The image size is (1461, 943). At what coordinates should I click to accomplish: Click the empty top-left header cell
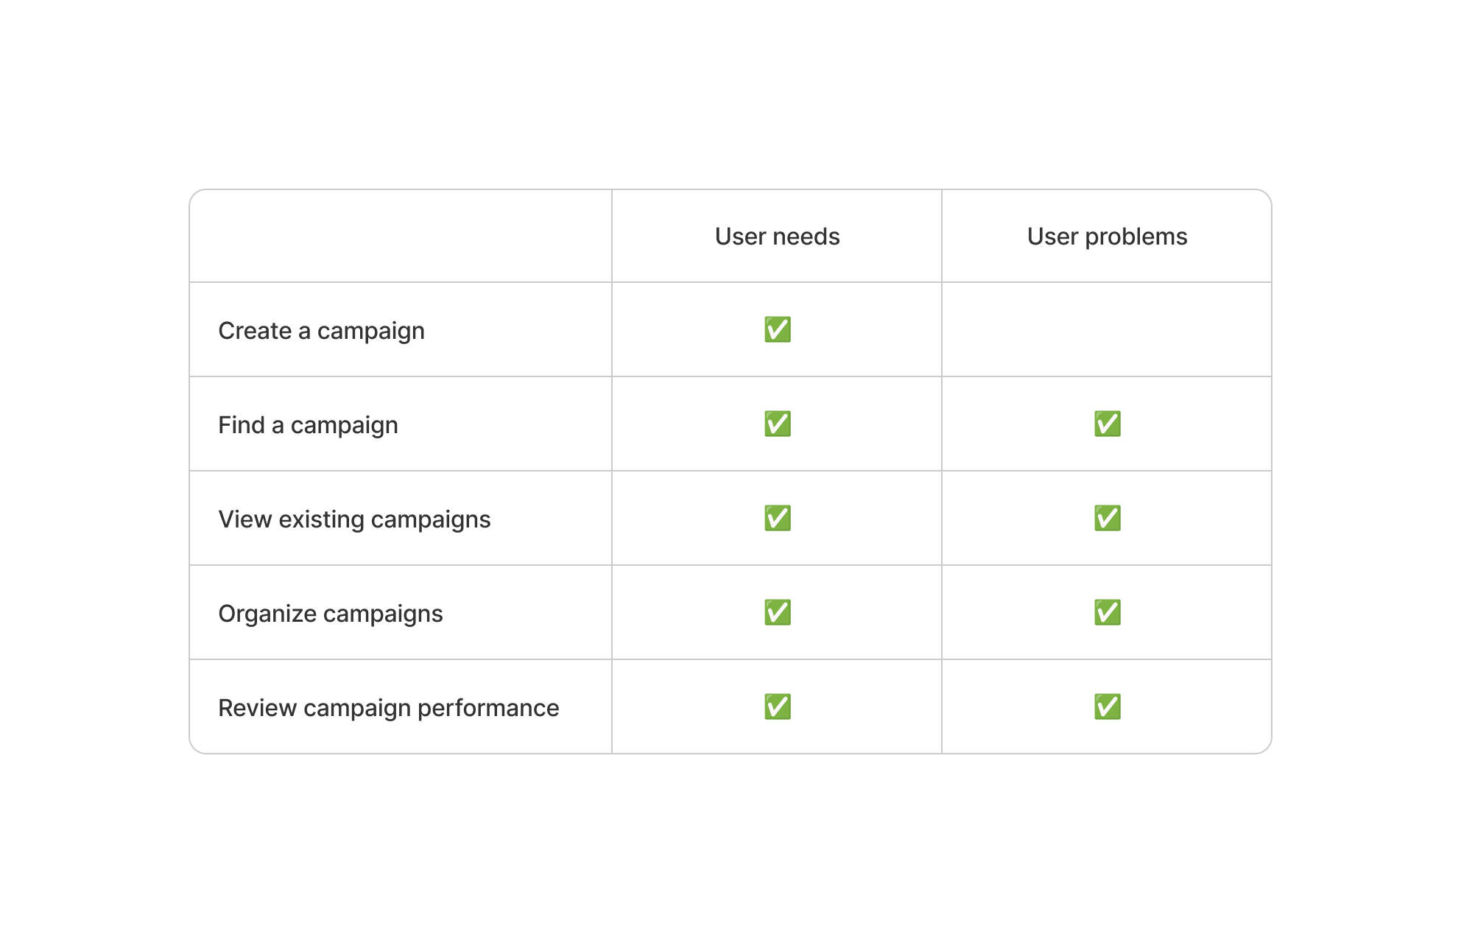tap(400, 236)
